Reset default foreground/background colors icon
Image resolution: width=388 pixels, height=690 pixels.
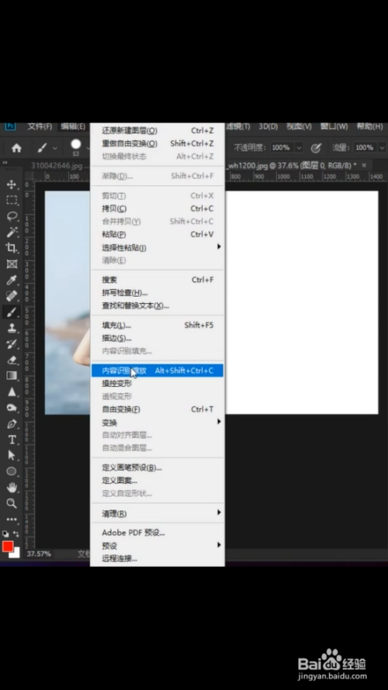5,534
